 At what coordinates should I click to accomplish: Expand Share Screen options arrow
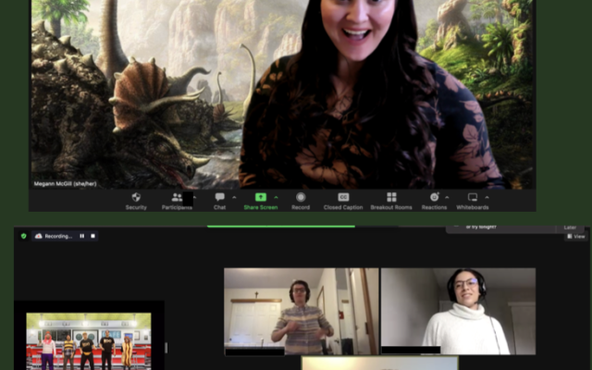pyautogui.click(x=276, y=197)
